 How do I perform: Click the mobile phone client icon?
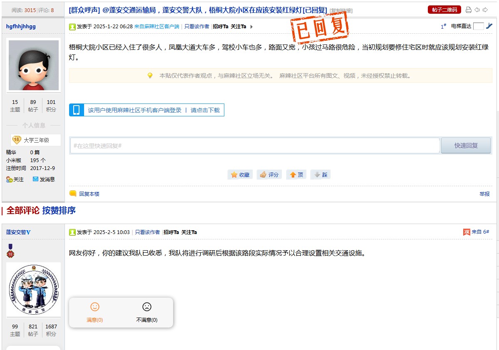(77, 110)
